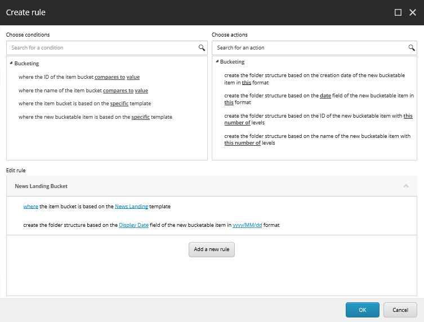Viewport: 424px width, 322px height.
Task: Focus the Search for a condition field
Action: [x=102, y=48]
